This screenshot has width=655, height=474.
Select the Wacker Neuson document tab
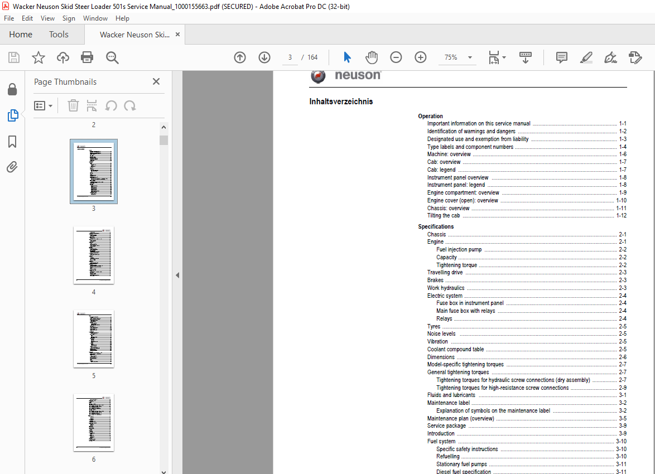click(x=134, y=35)
